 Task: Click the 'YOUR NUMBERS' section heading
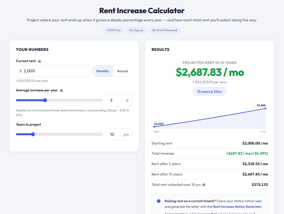pyautogui.click(x=32, y=49)
